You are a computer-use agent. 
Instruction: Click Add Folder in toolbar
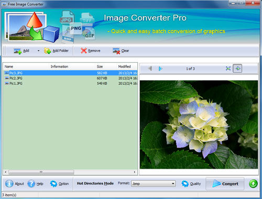[56, 51]
